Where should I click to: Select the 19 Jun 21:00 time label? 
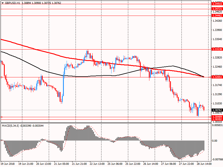click(26, 164)
